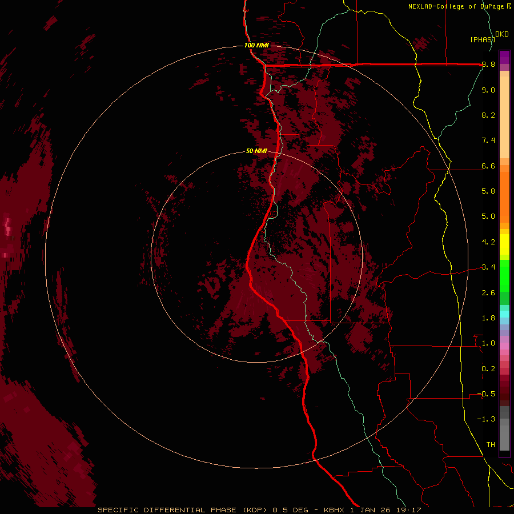Viewport: 514px width, 514px height.
Task: Select the -1.3 legend value
Action: pos(486,419)
